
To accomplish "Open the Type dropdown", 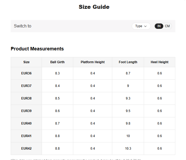I will coord(141,26).
